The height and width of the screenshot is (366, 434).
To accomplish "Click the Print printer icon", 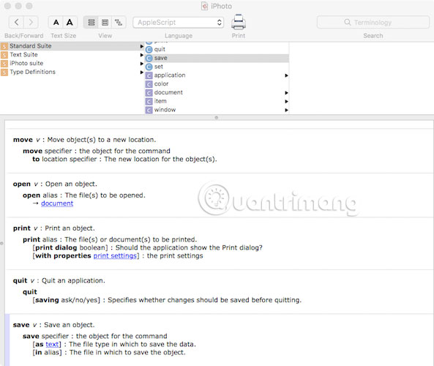I will click(x=239, y=22).
